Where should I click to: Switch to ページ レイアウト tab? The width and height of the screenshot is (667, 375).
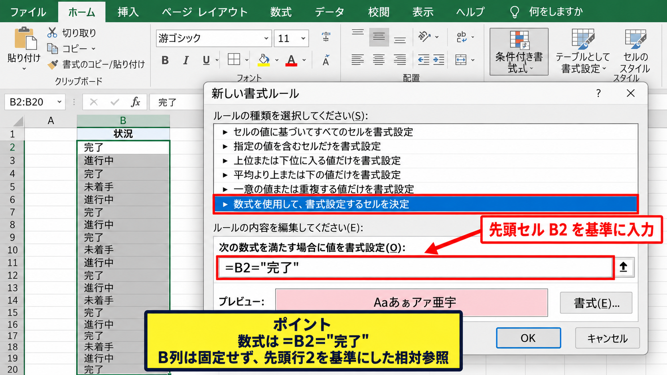click(205, 12)
